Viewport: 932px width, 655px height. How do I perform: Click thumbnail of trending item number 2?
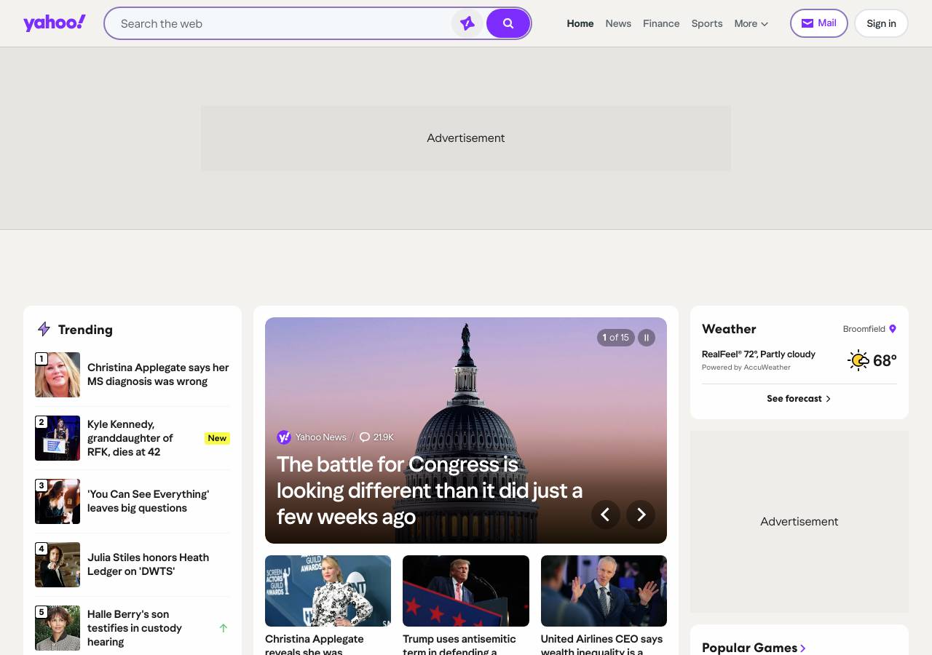58,438
